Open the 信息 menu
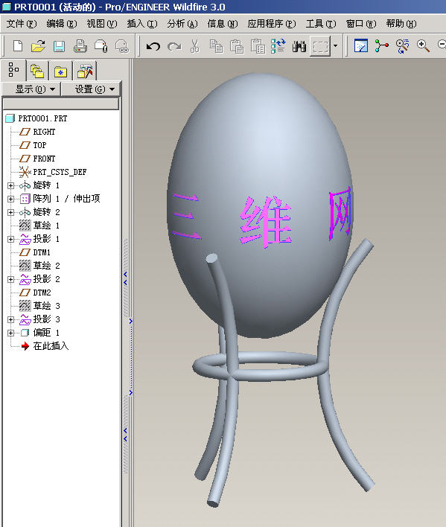The image size is (446, 527). pyautogui.click(x=222, y=24)
